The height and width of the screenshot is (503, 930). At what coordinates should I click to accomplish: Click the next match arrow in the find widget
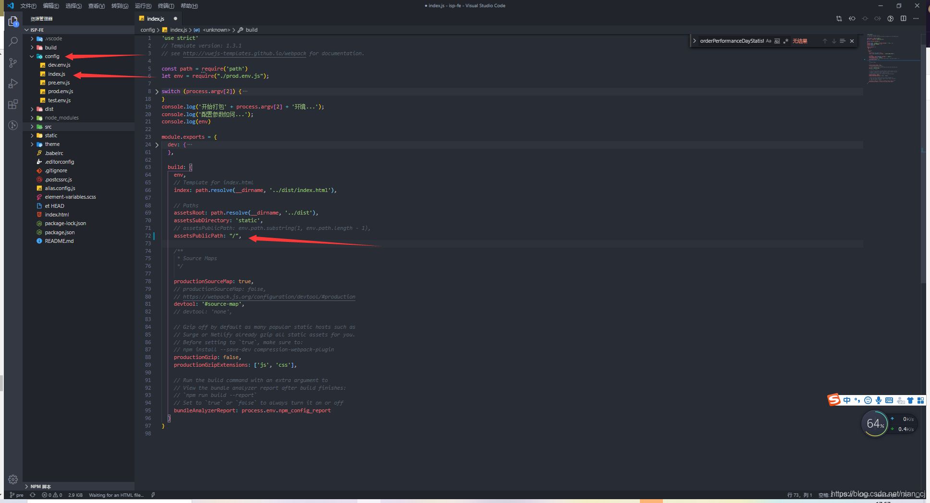click(833, 41)
